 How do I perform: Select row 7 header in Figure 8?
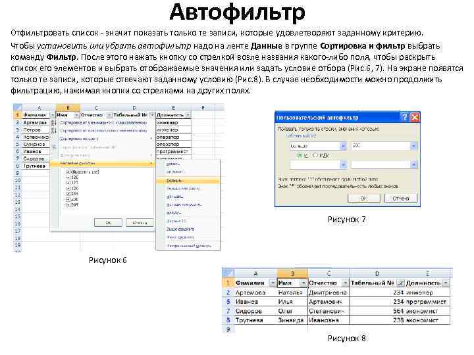point(228,310)
